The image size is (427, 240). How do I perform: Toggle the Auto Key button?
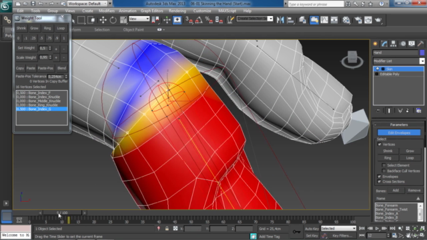[312, 229]
